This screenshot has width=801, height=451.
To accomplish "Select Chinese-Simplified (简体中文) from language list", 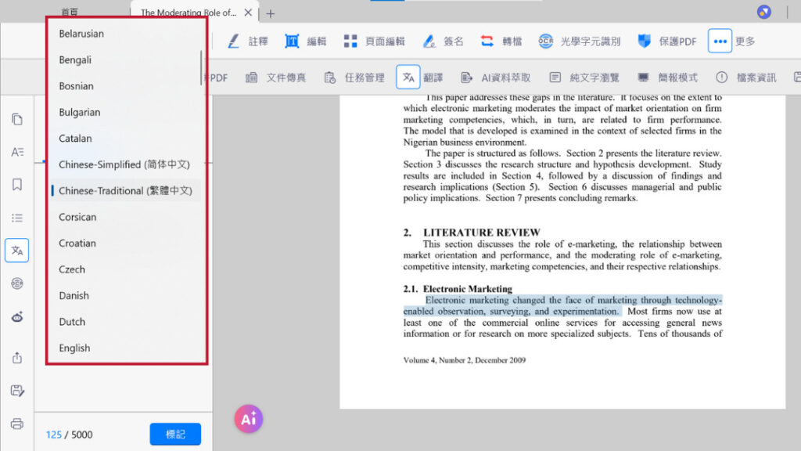I will (124, 164).
